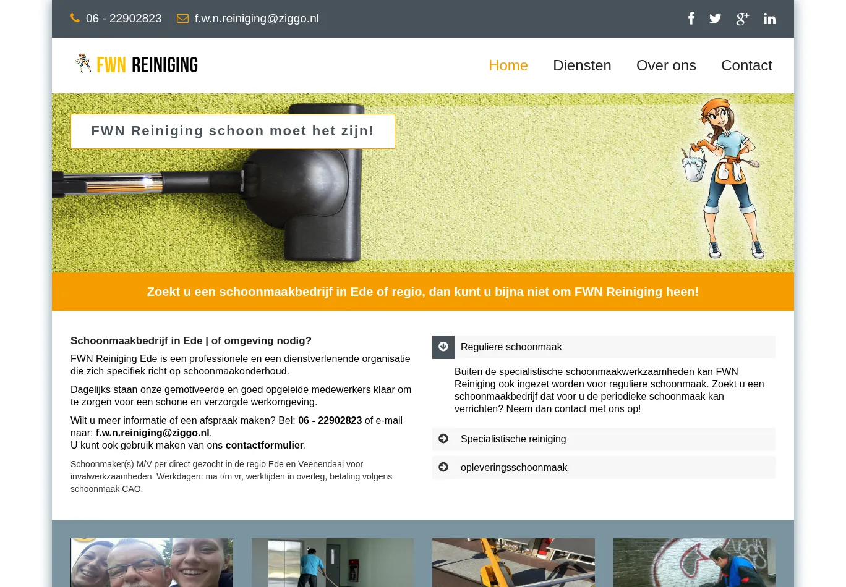The height and width of the screenshot is (587, 846).
Task: Open the Diensten menu item
Action: 582,65
